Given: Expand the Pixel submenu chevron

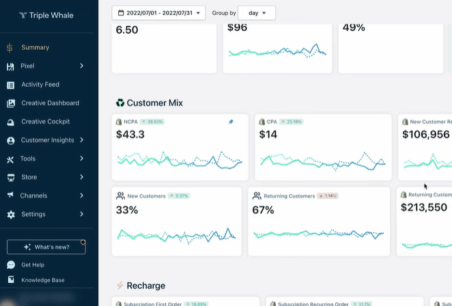Looking at the screenshot, I should (x=81, y=66).
